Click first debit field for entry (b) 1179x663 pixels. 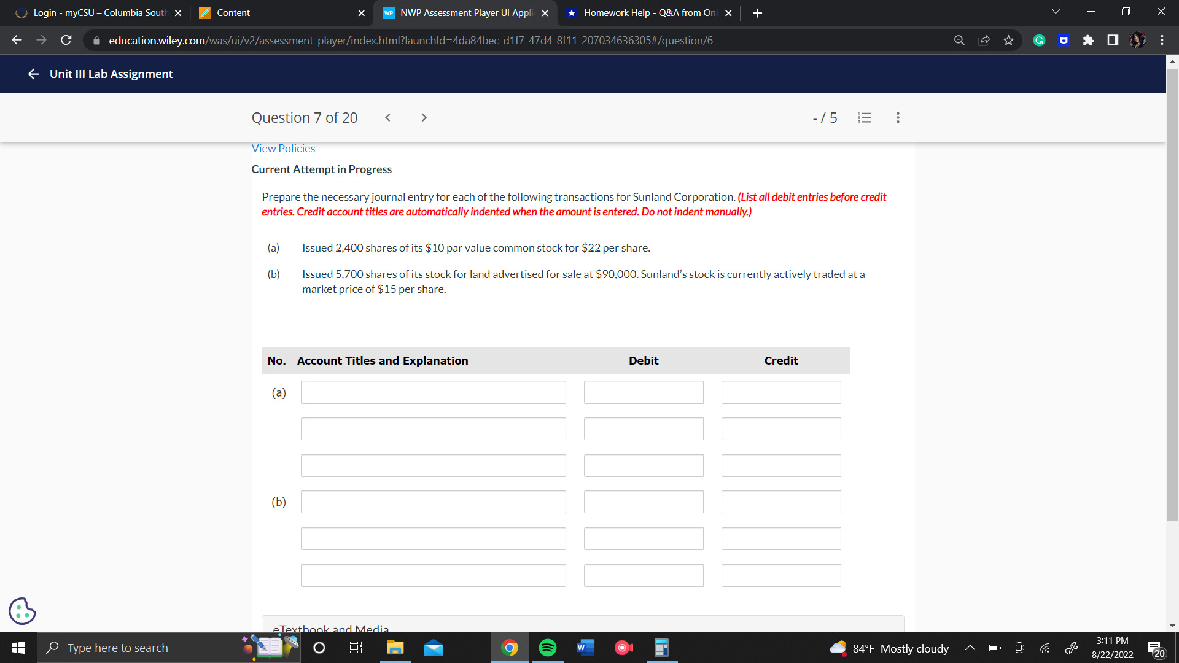643,502
